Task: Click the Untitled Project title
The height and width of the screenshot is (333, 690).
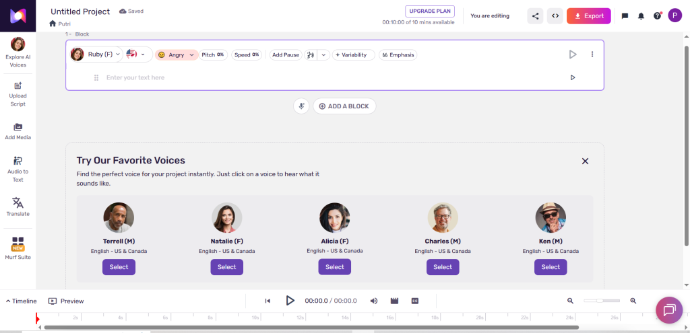Action: click(x=80, y=11)
